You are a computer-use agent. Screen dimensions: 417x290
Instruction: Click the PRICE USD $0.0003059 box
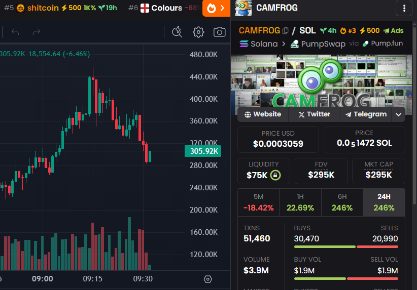[278, 140]
